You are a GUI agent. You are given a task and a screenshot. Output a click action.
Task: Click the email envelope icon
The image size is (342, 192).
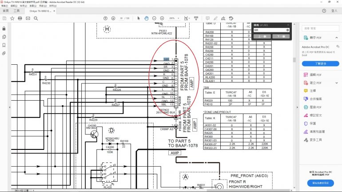point(28,18)
